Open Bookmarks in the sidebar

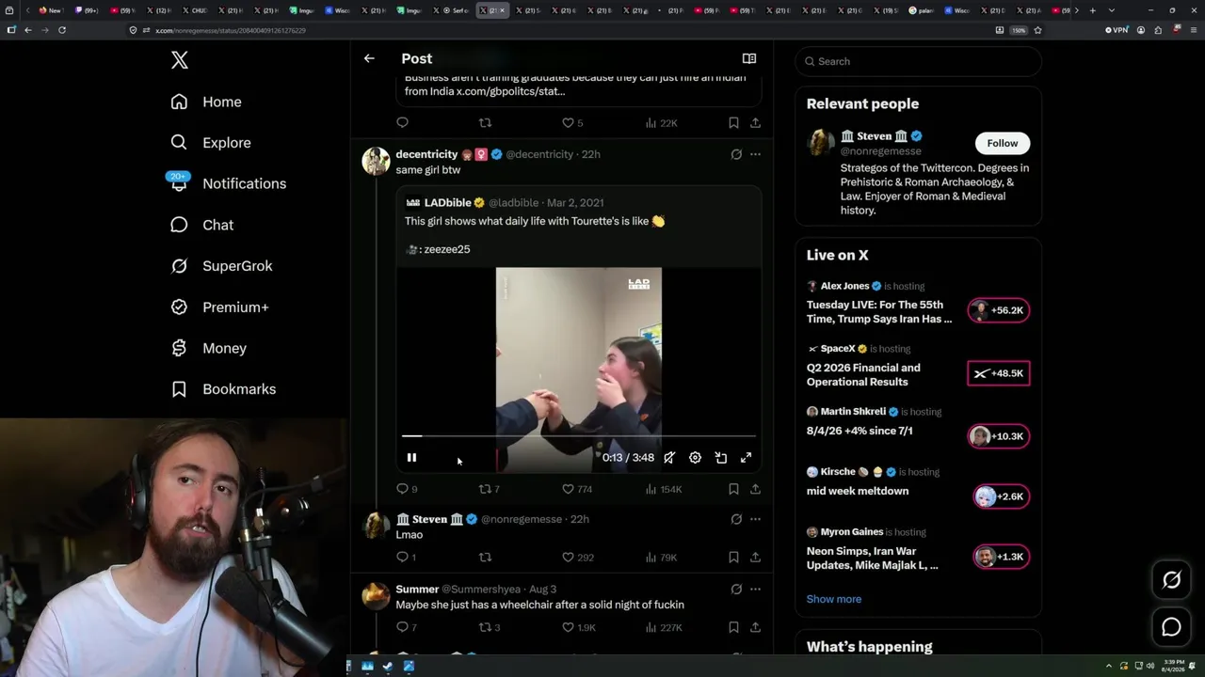[x=224, y=389]
